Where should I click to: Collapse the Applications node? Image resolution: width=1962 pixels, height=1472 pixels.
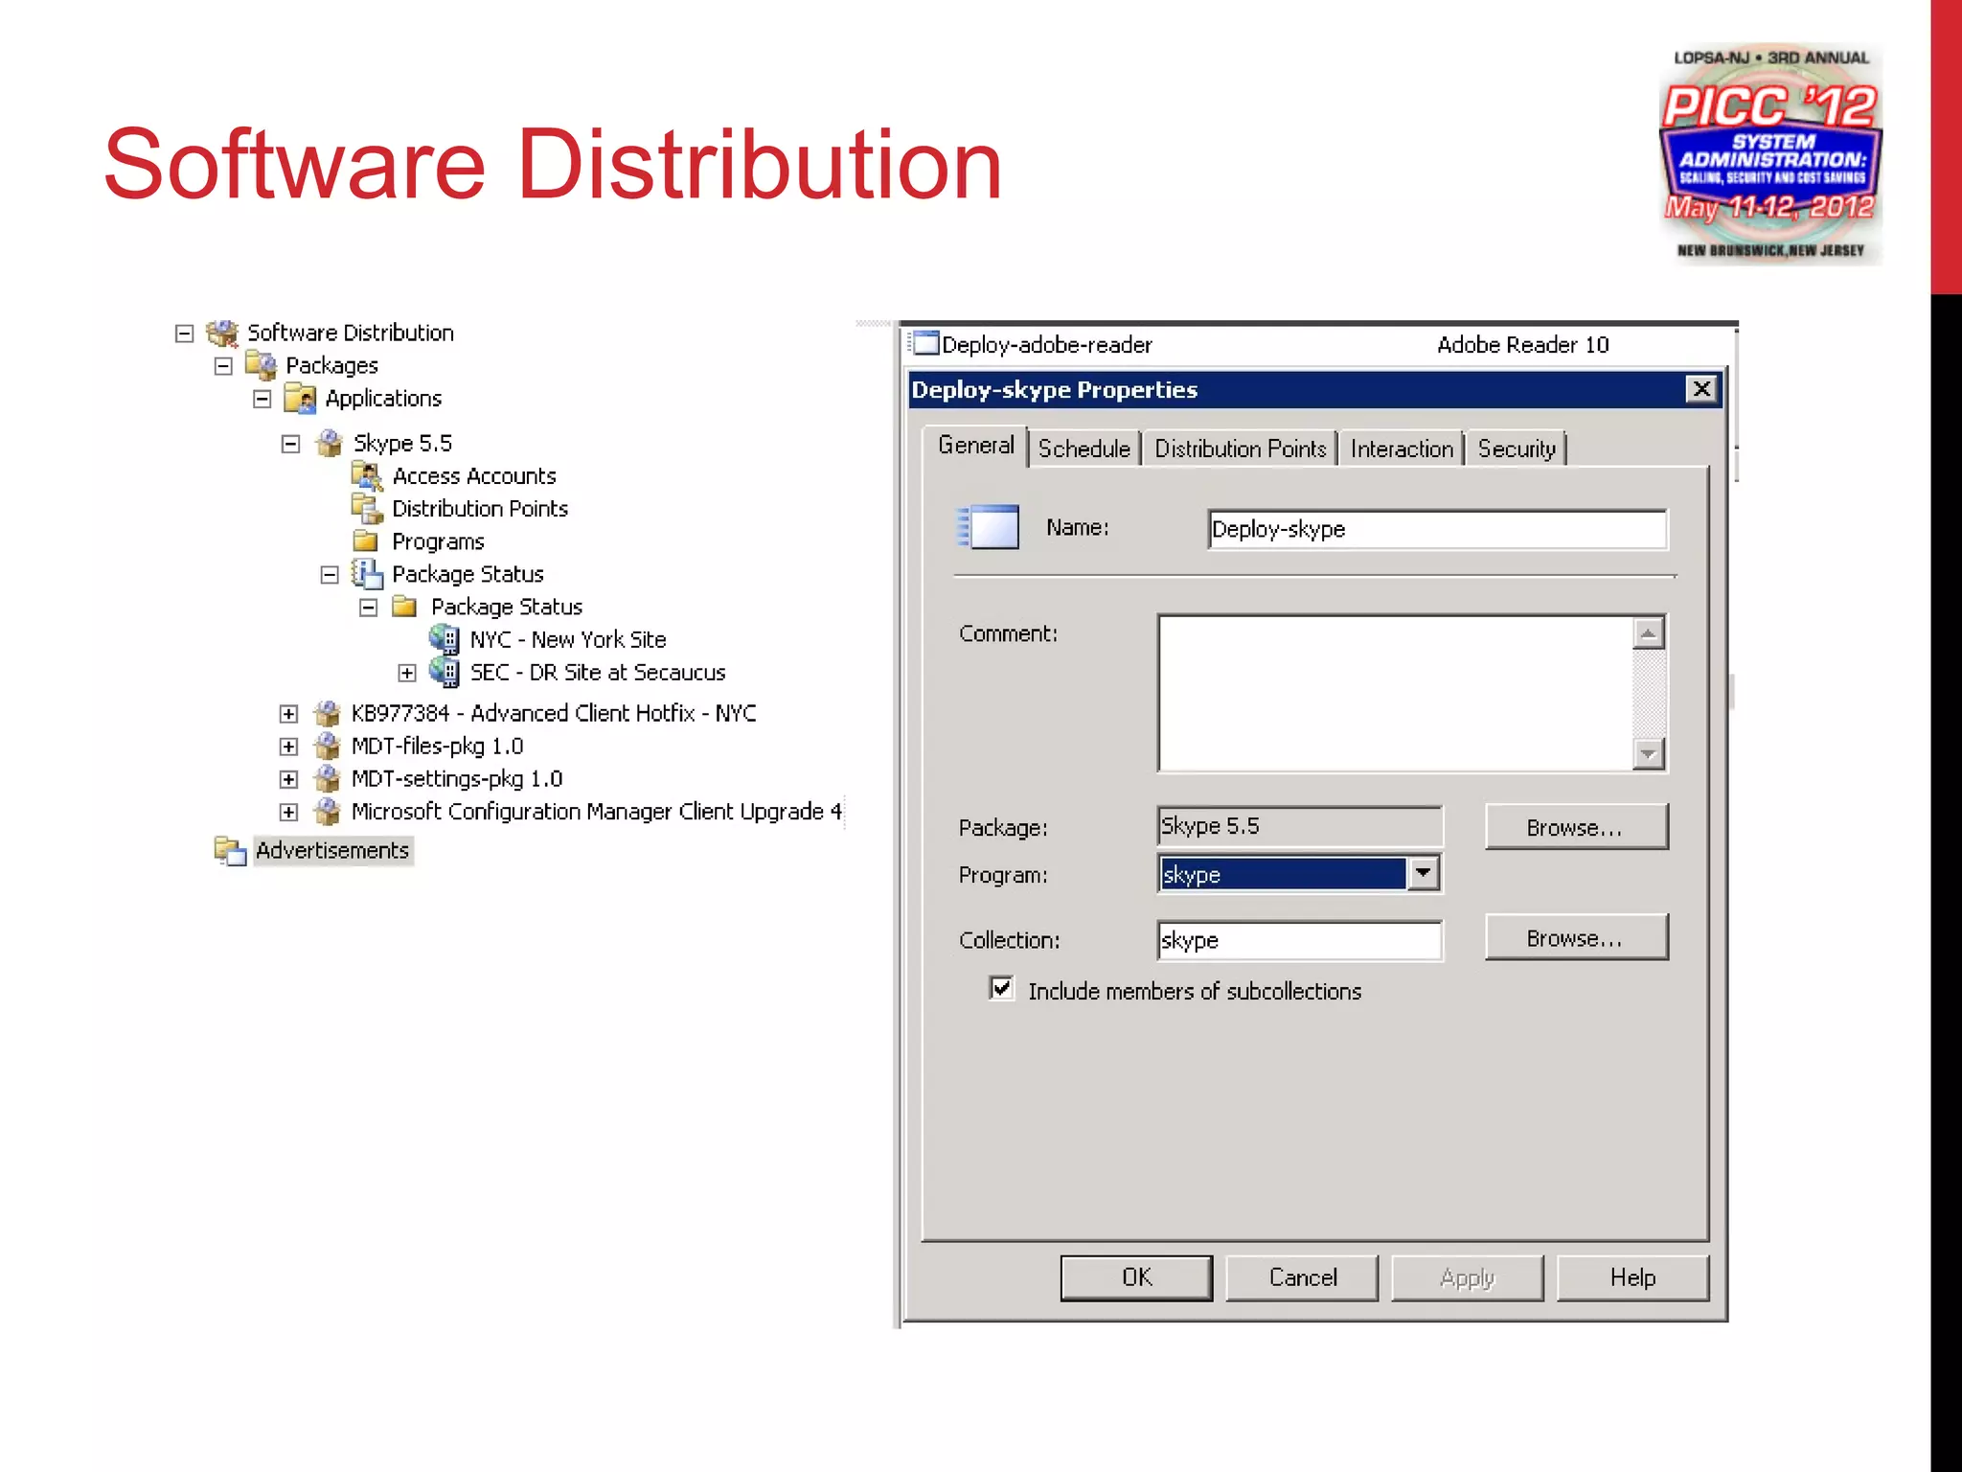coord(262,399)
